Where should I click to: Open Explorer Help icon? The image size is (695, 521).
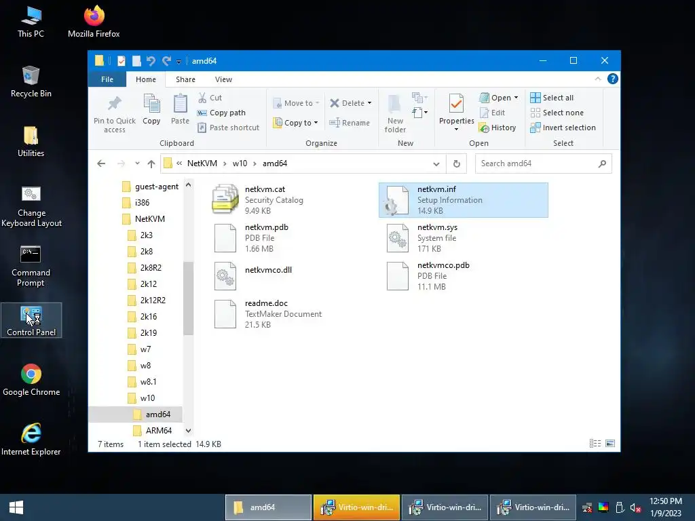coord(613,79)
